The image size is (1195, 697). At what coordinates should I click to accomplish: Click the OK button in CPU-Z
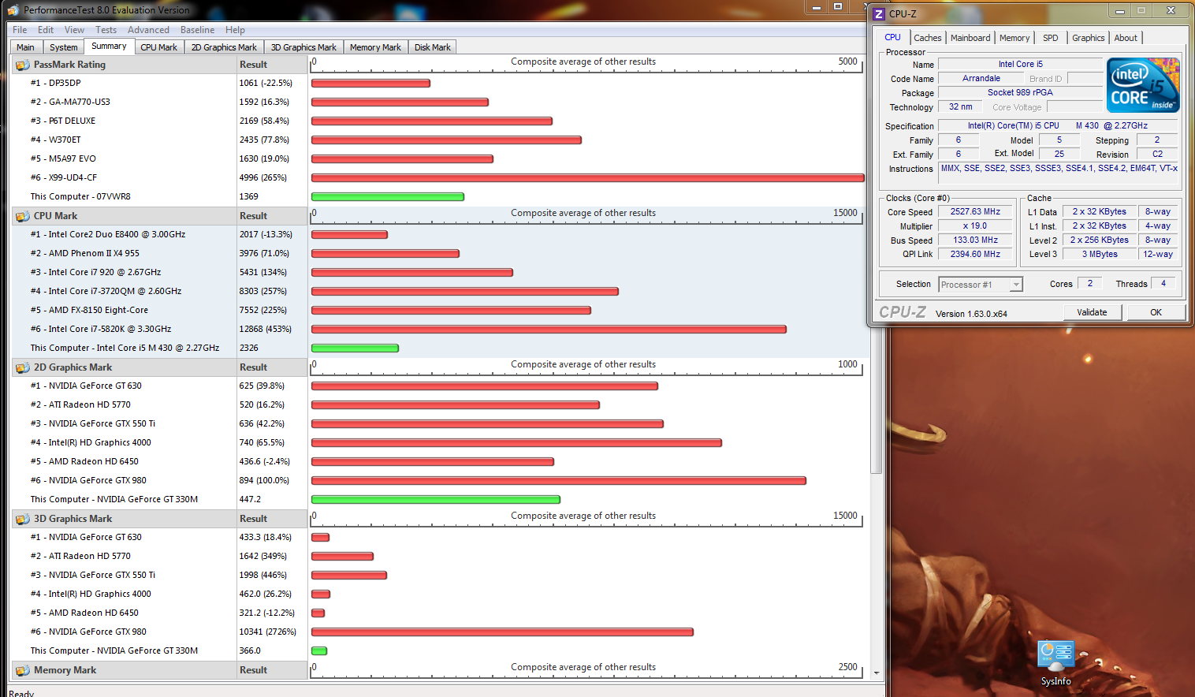pos(1156,312)
